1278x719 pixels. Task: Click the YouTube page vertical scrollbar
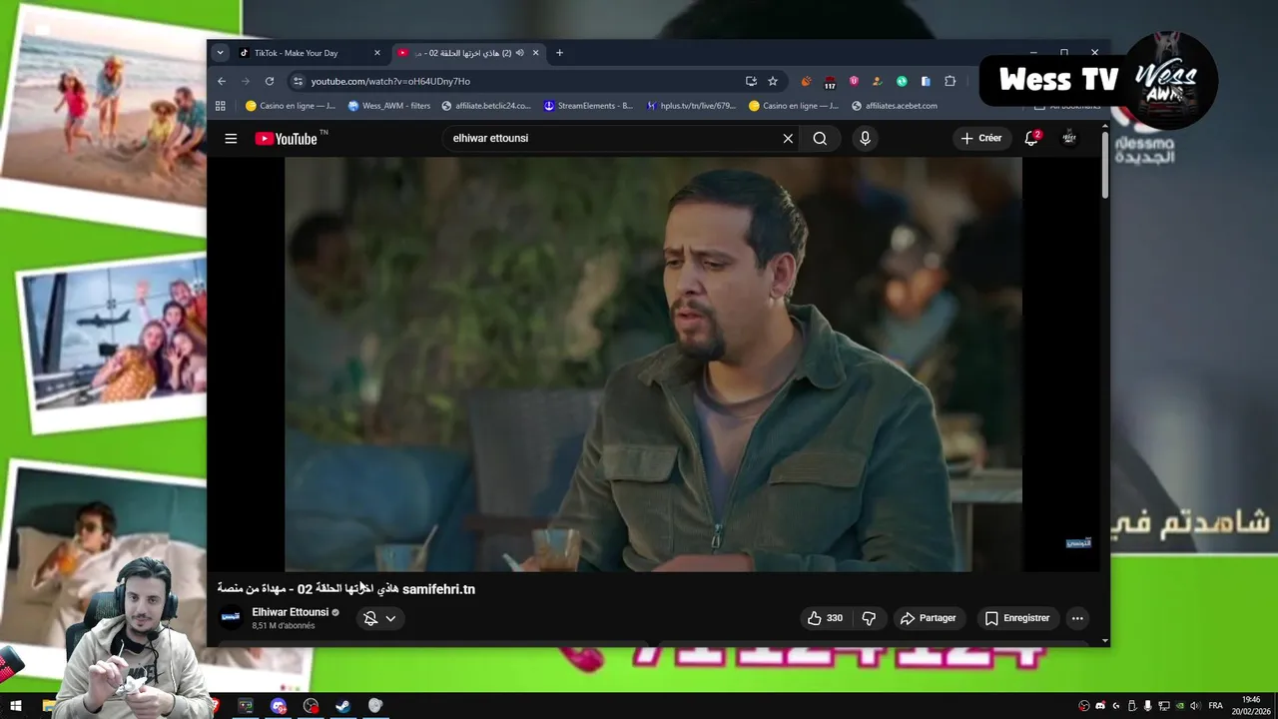[1105, 165]
